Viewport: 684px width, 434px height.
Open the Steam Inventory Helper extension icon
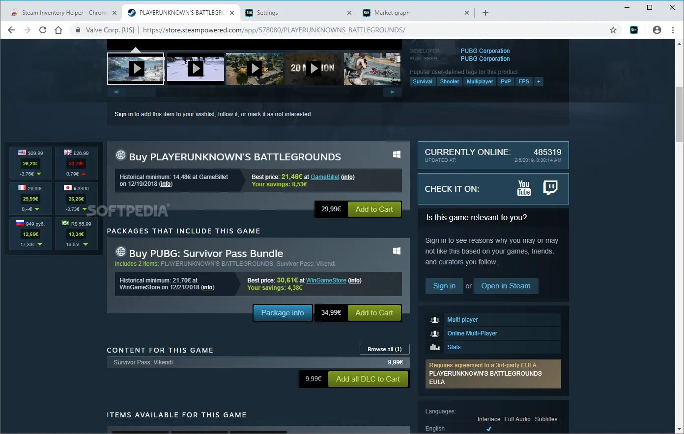pos(634,30)
